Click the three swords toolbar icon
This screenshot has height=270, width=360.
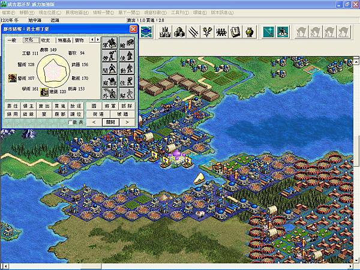[x=193, y=32]
